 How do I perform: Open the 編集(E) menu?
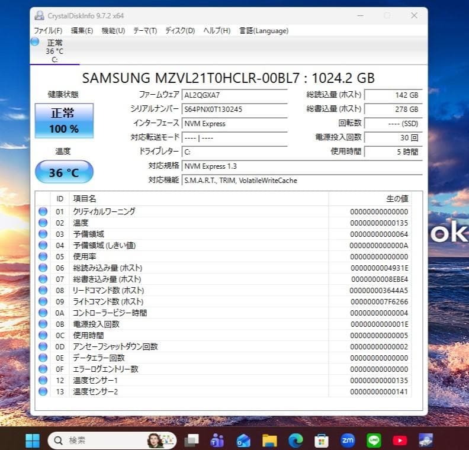(x=82, y=31)
